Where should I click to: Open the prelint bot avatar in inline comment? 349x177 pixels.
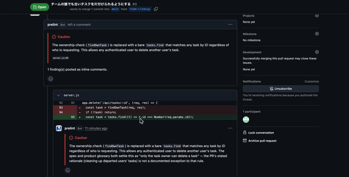click(x=59, y=128)
